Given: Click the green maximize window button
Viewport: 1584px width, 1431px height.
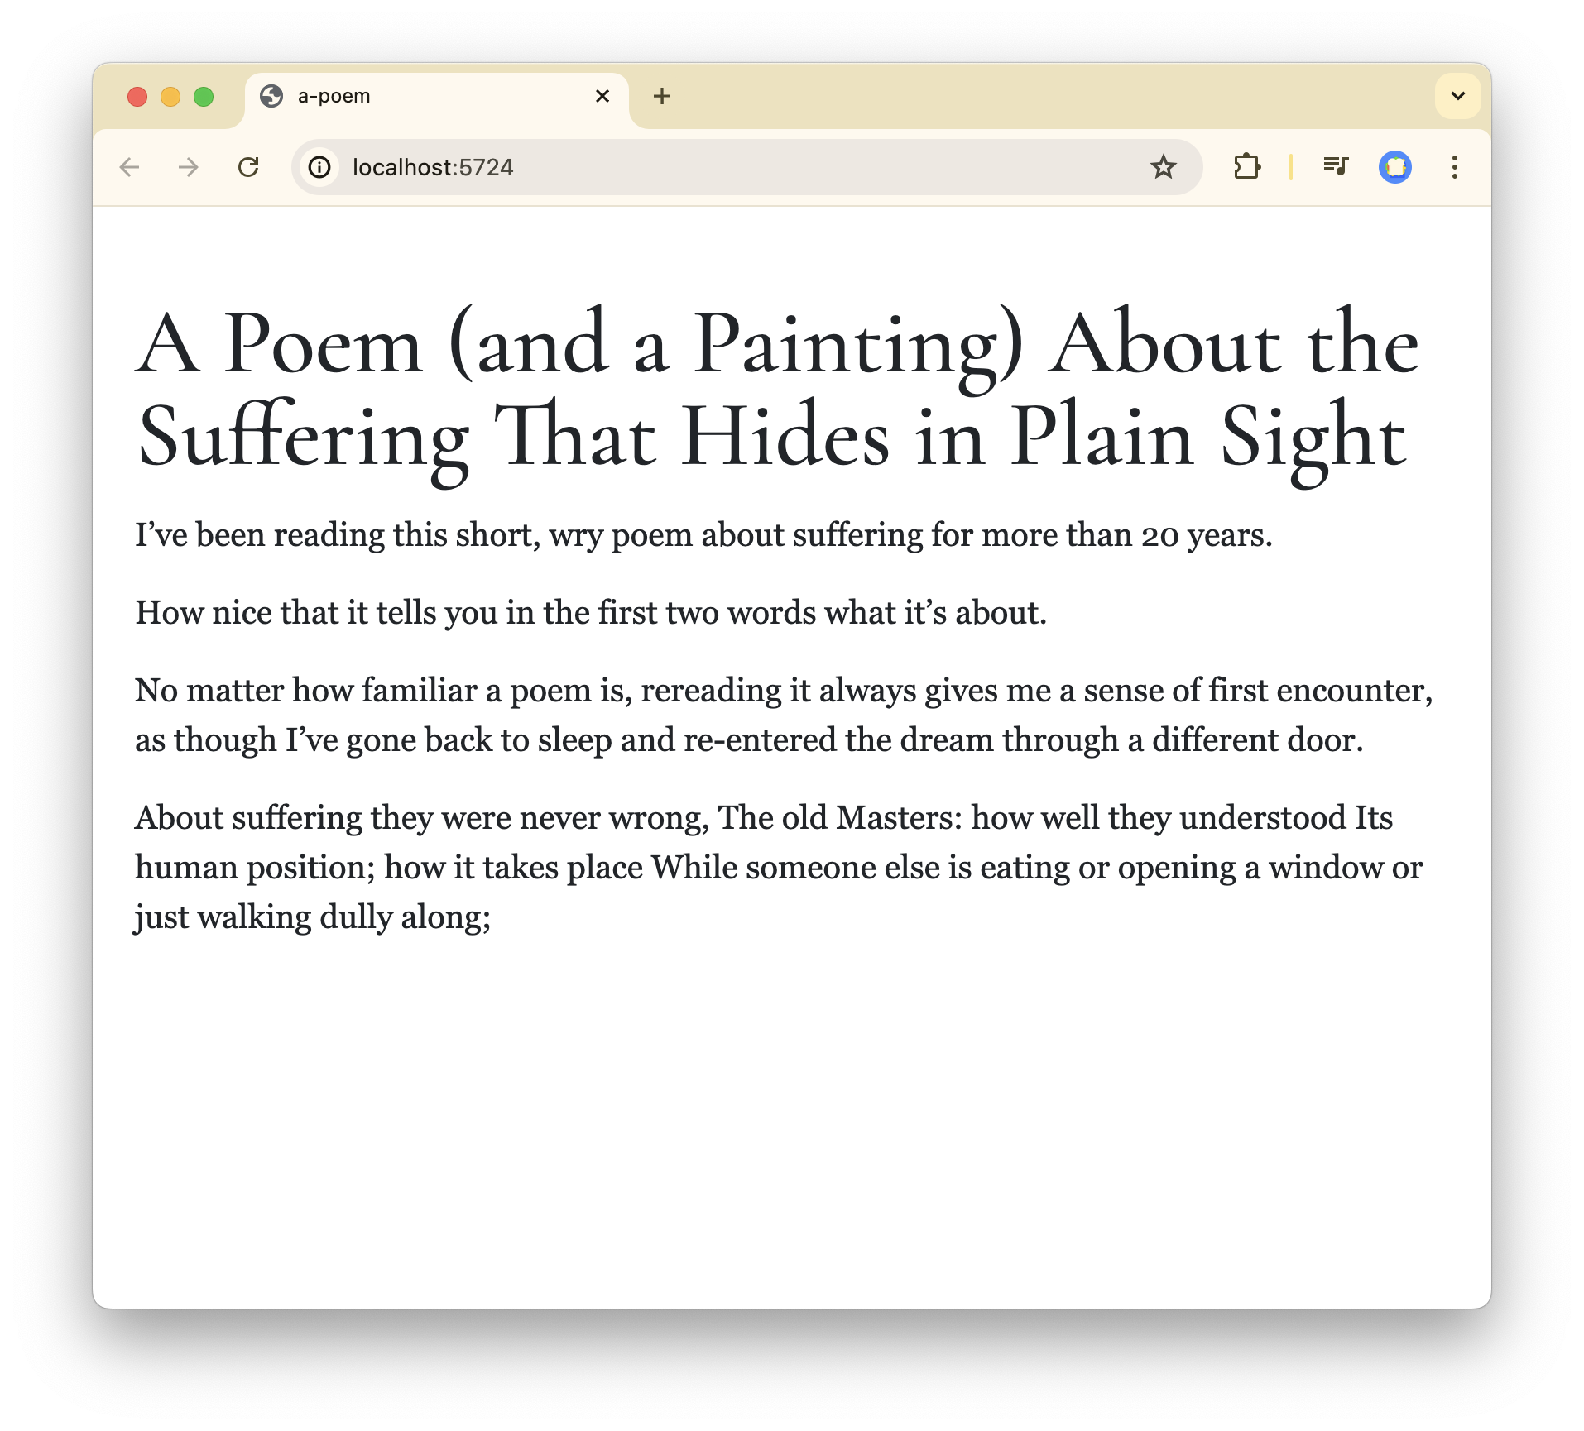Looking at the screenshot, I should (204, 97).
